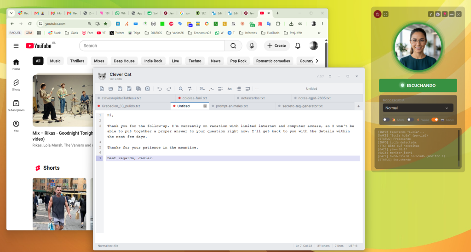Screen dimensions: 471x252
Task: Click the YouTube search magnifier button
Action: coord(233,46)
